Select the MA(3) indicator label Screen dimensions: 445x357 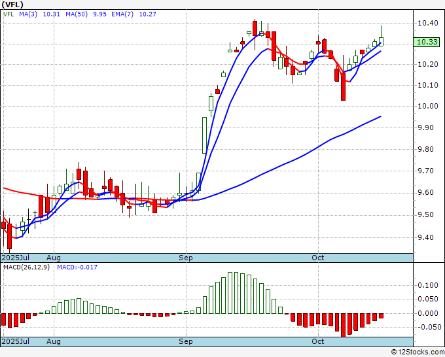[28, 14]
